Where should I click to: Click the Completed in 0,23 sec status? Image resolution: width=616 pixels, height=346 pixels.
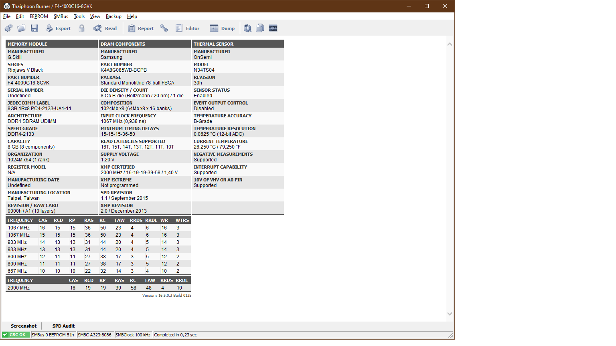click(175, 335)
